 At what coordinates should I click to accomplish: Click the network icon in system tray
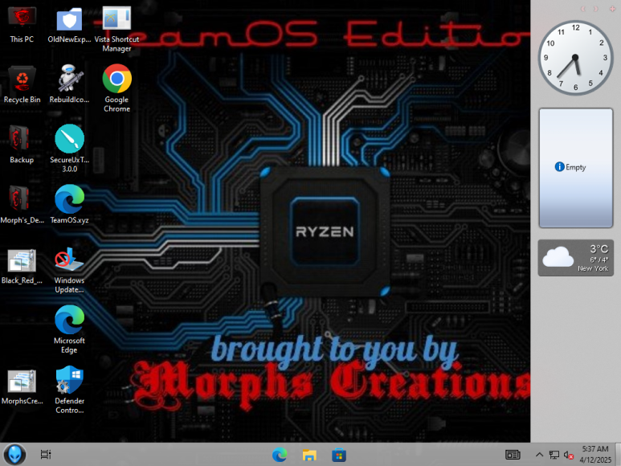tap(554, 455)
